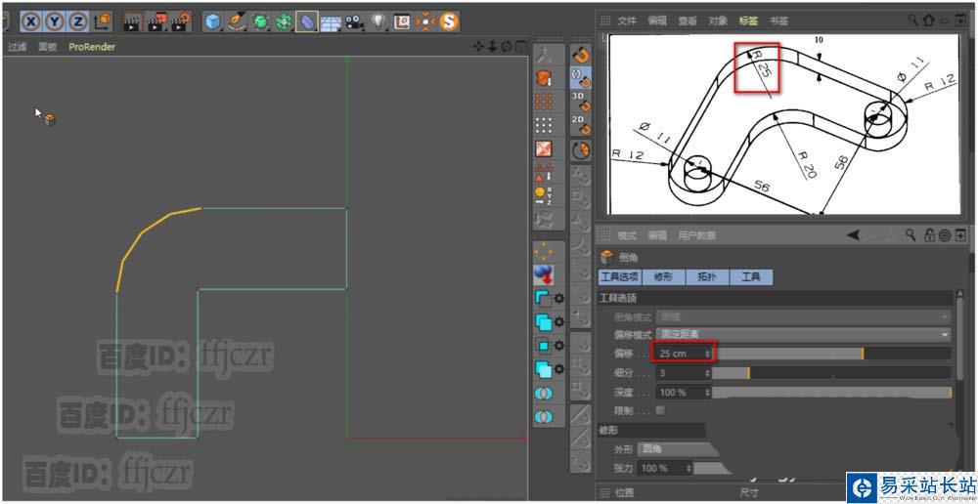The width and height of the screenshot is (978, 504).
Task: Click the orange points circle icon
Action: tap(544, 251)
